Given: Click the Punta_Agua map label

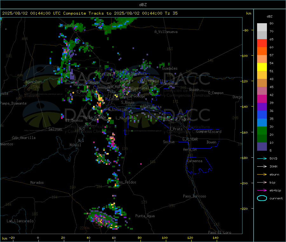Looking at the screenshot, I should click(145, 216).
